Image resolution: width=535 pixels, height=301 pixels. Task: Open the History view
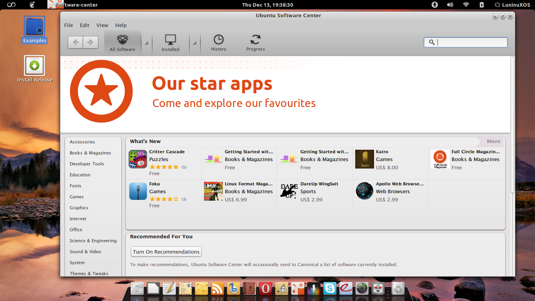point(219,42)
